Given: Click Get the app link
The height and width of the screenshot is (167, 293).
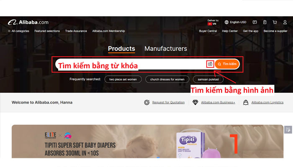Looking at the screenshot, I should 251,31.
